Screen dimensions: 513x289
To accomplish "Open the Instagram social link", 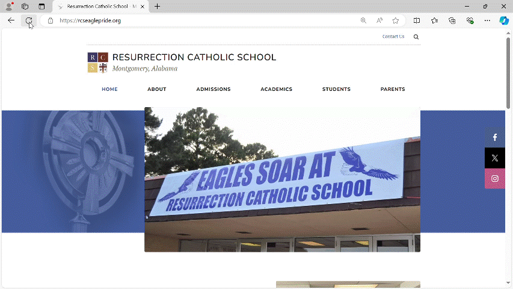I will [495, 179].
